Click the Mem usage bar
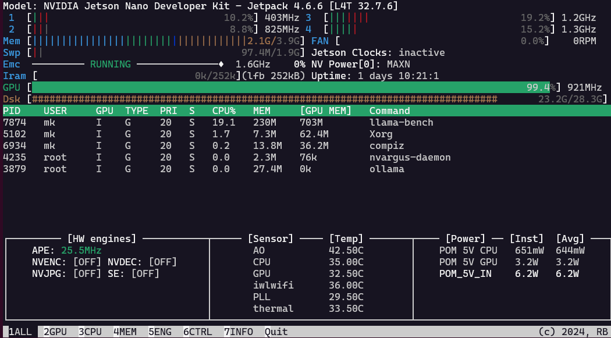 coord(166,41)
